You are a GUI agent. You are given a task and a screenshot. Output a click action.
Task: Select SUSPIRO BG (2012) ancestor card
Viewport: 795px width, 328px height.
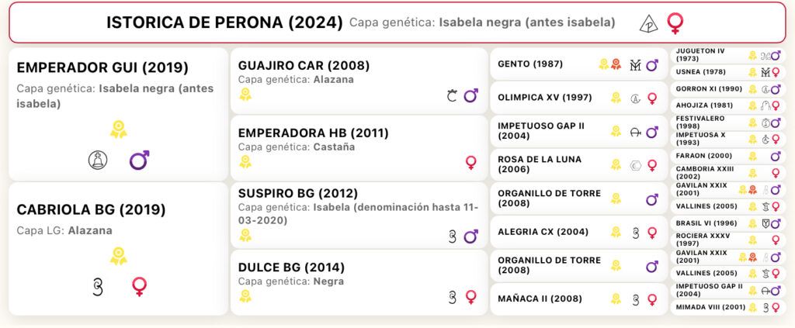(x=359, y=216)
